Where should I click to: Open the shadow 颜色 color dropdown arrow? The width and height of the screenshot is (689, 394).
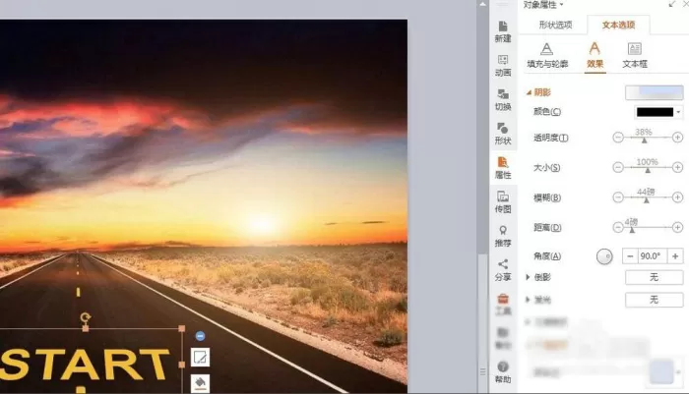point(679,112)
